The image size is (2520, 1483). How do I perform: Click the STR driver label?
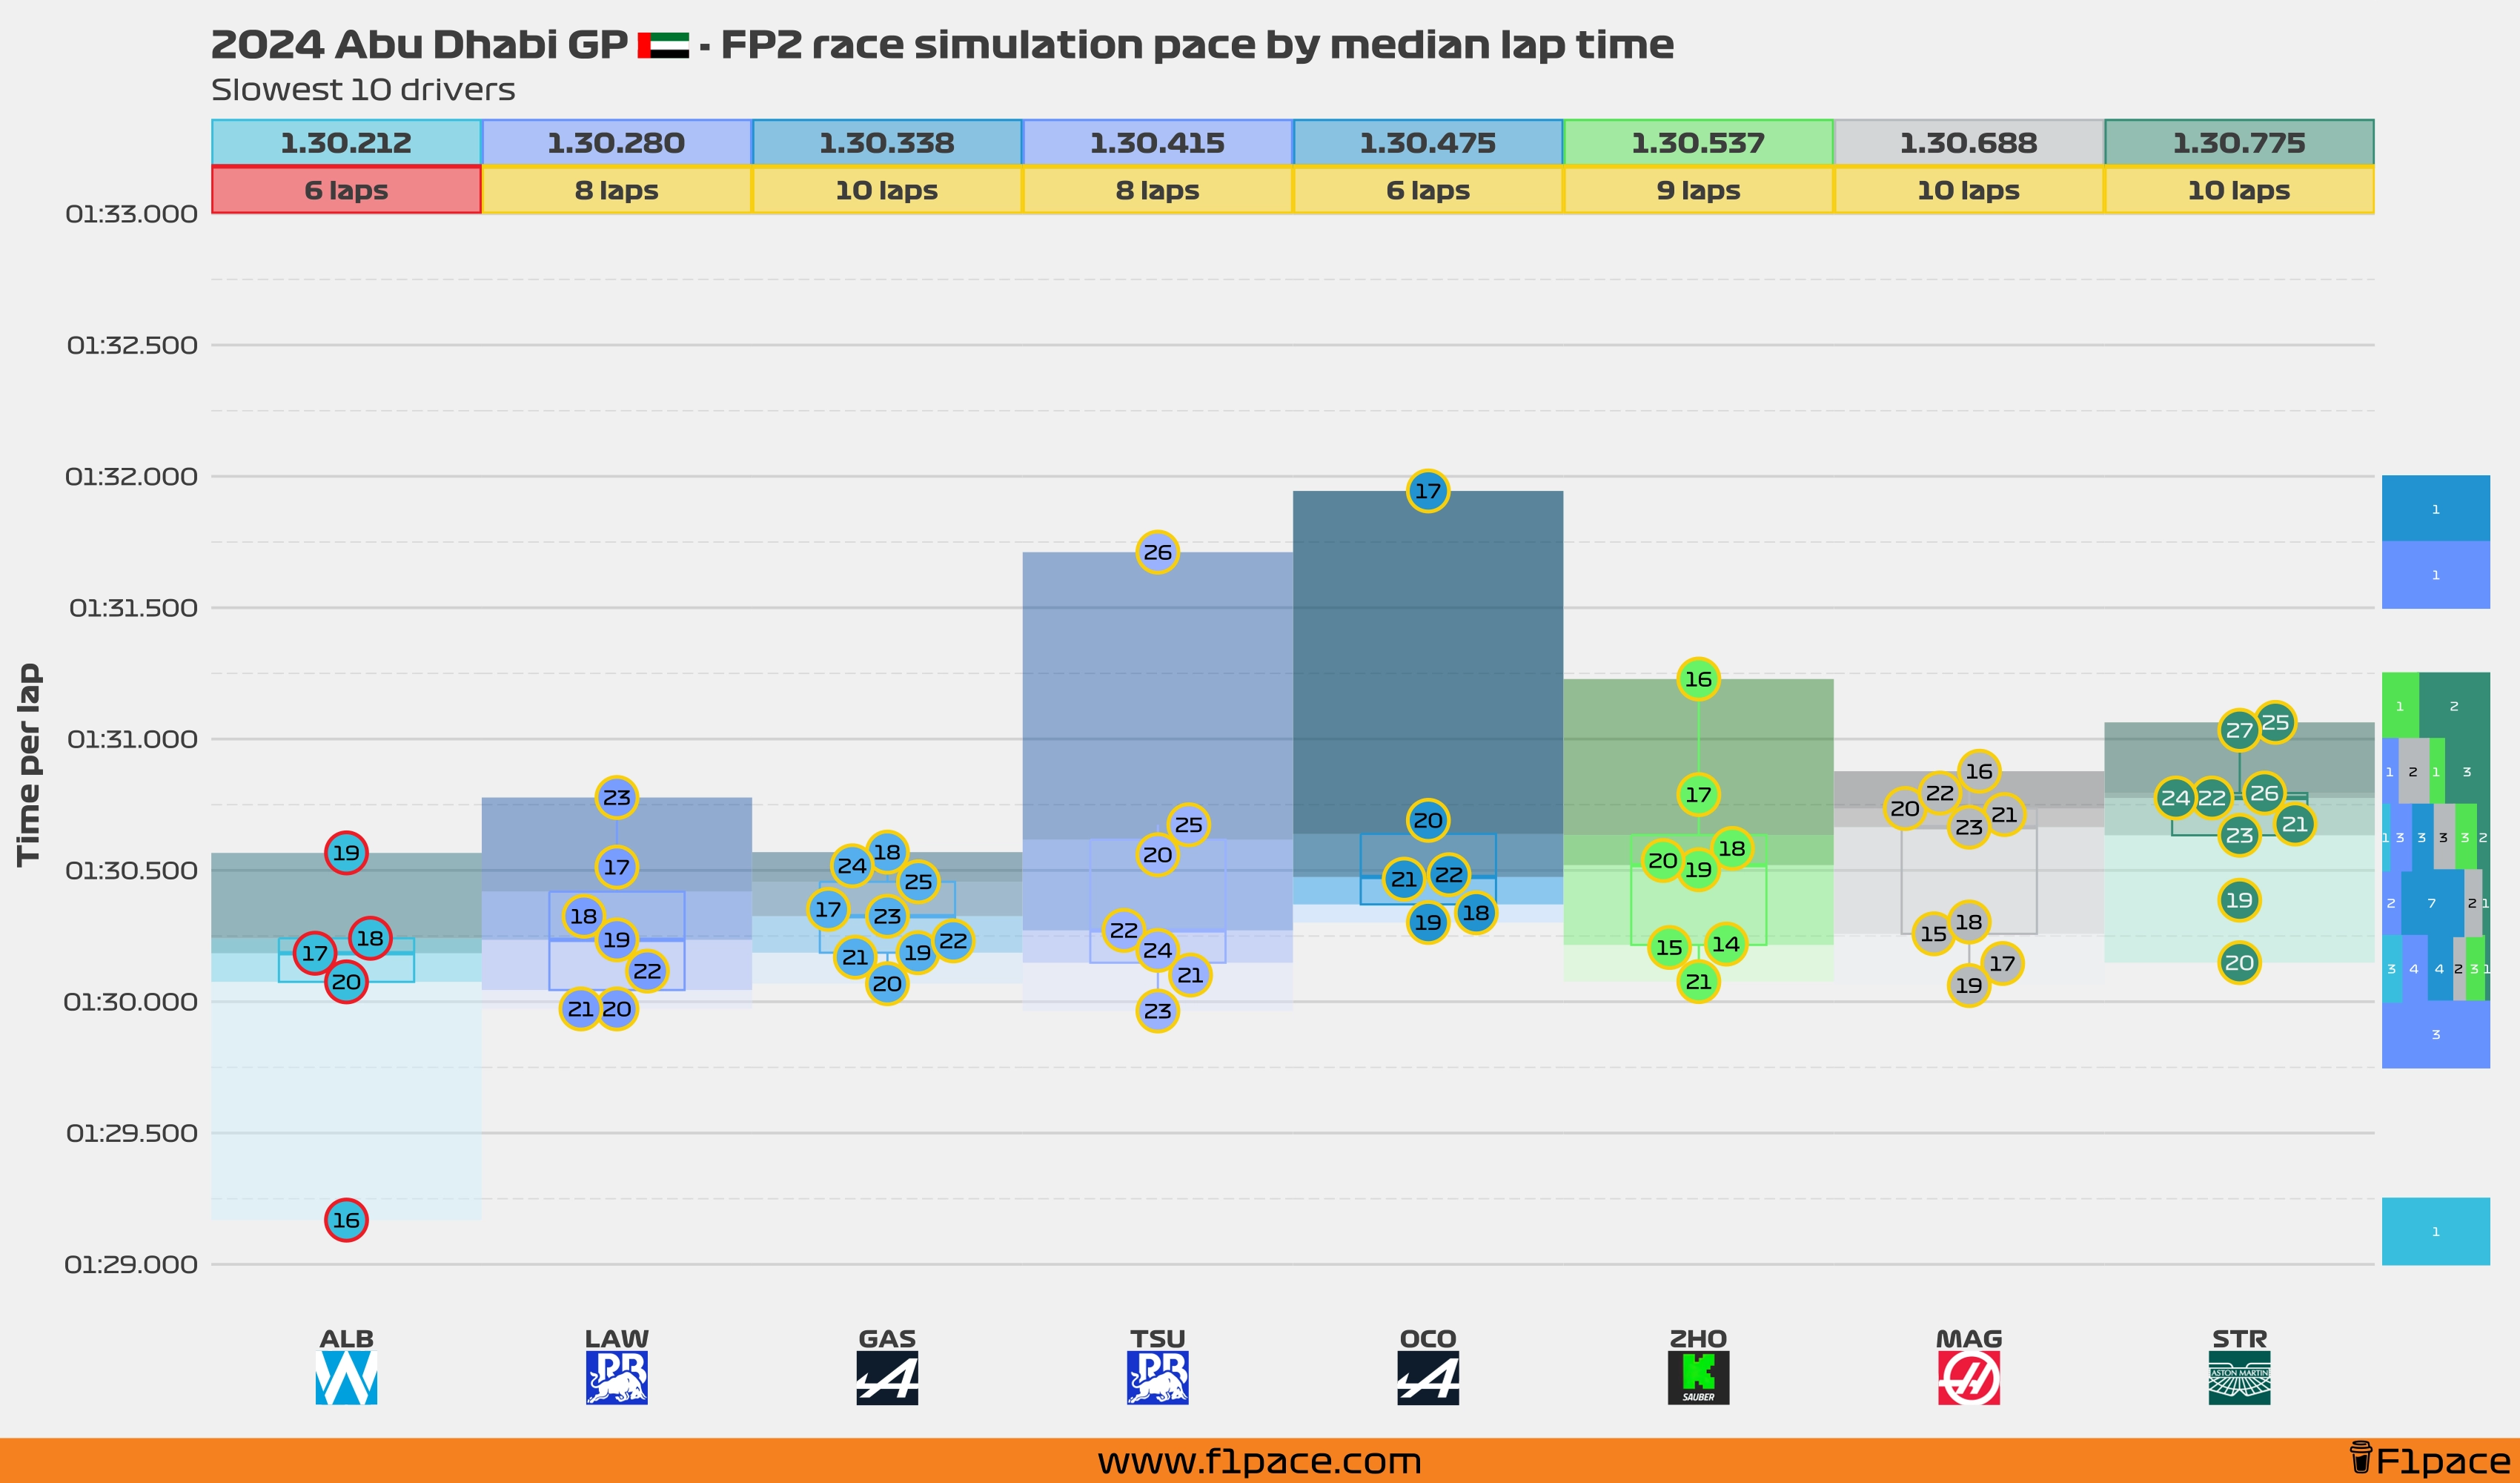(x=2239, y=1338)
